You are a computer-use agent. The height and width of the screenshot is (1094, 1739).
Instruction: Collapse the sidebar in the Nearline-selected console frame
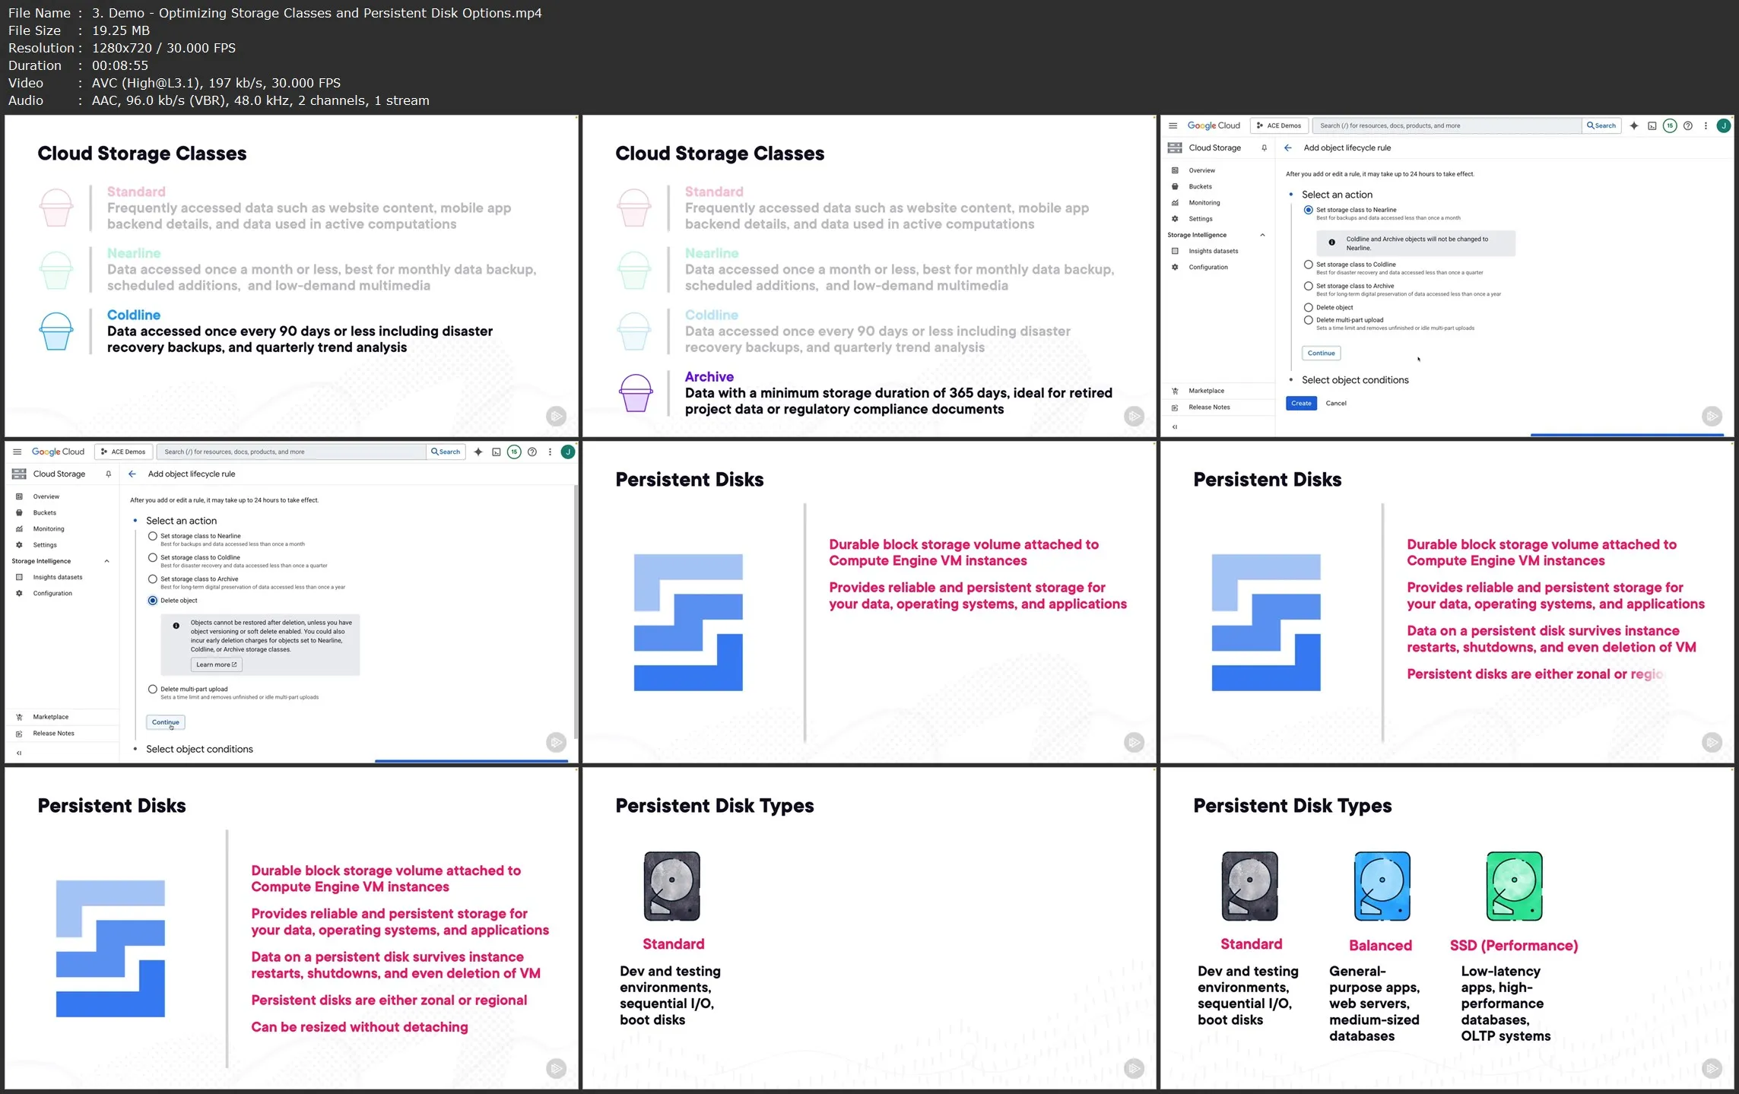coord(1175,427)
